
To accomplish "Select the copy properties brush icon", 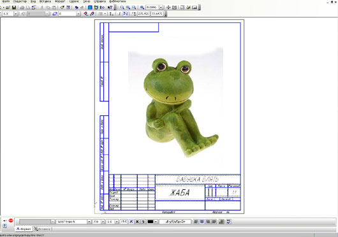I will point(62,7).
